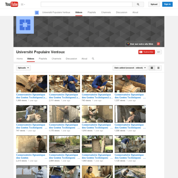Screen dimensions: 178x178
Task: Click the large channel avatar on banner
Action: [x=25, y=25]
